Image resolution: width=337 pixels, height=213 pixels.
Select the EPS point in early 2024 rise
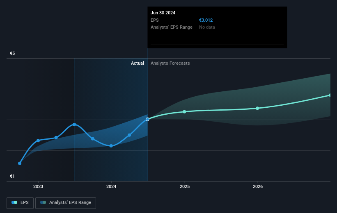coord(129,135)
